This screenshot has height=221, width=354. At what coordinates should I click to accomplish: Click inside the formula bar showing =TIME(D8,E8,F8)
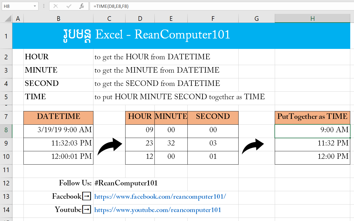coord(221,6)
